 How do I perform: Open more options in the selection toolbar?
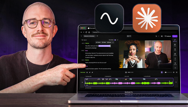[113, 42]
